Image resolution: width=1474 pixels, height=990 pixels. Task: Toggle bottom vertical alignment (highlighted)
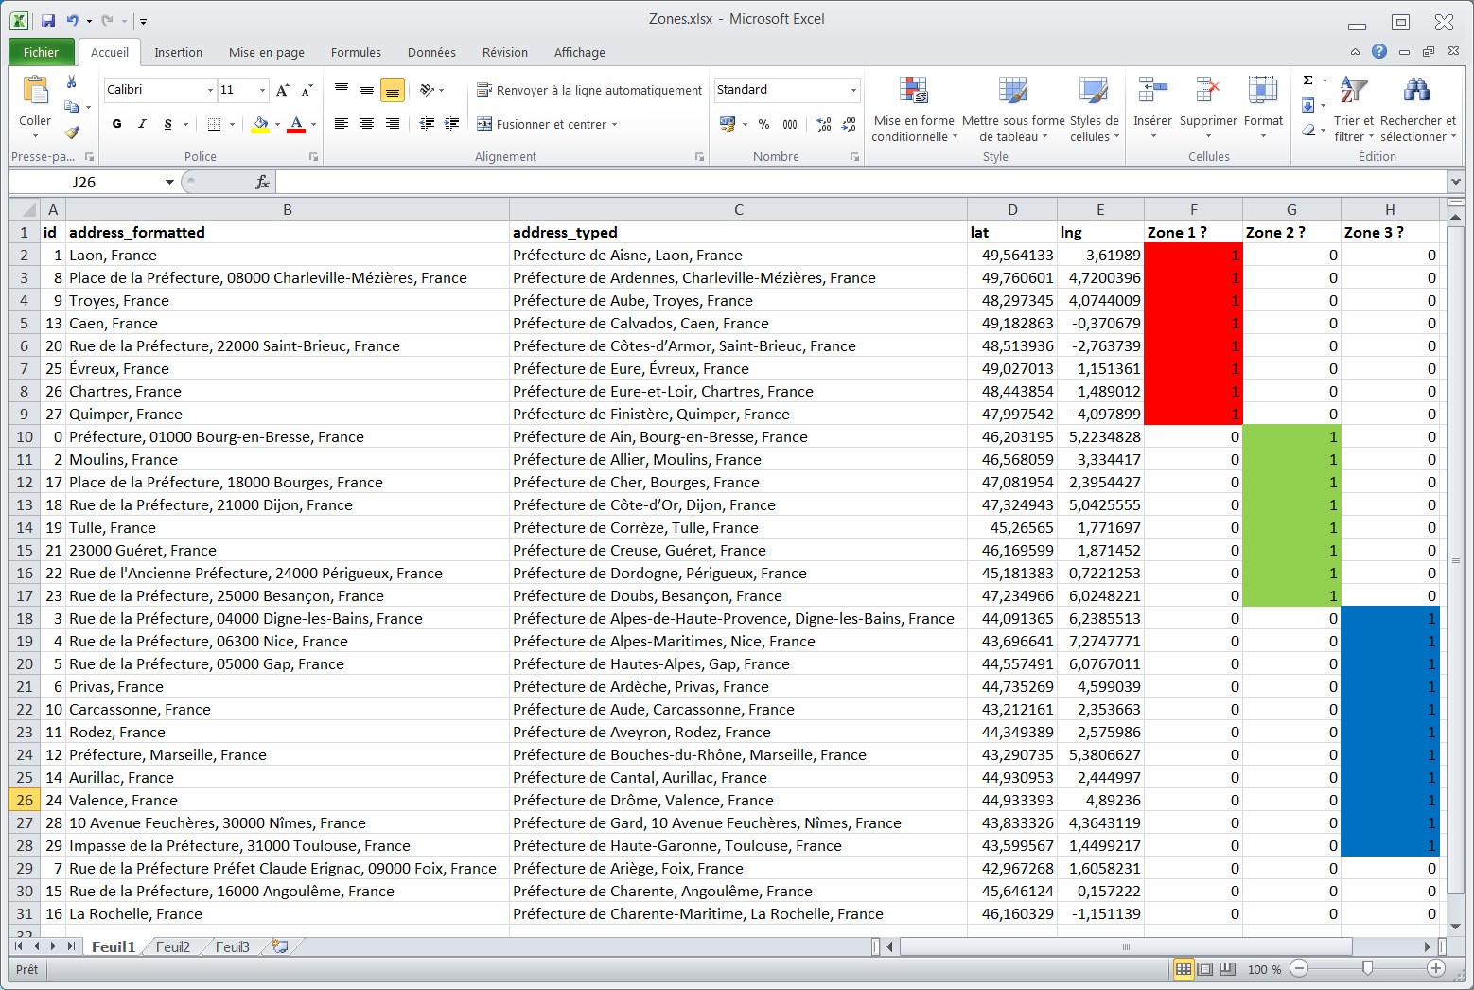tap(393, 90)
